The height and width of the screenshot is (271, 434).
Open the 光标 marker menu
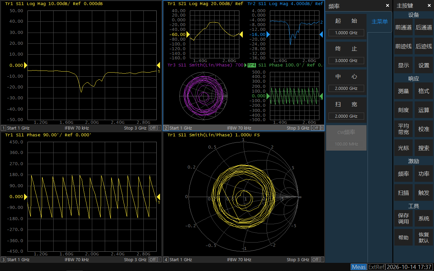click(x=403, y=148)
